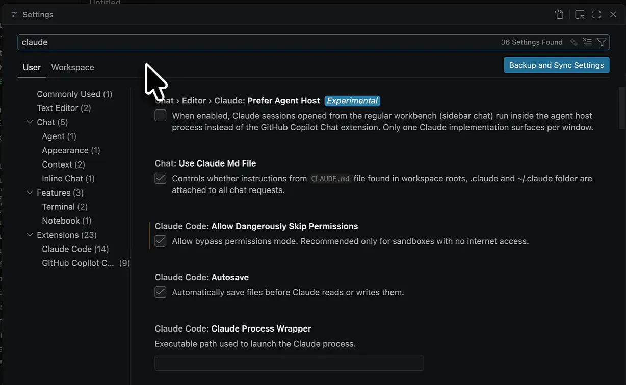The image size is (626, 385).
Task: Select Commonly Used (1) in tree
Action: pyautogui.click(x=74, y=94)
